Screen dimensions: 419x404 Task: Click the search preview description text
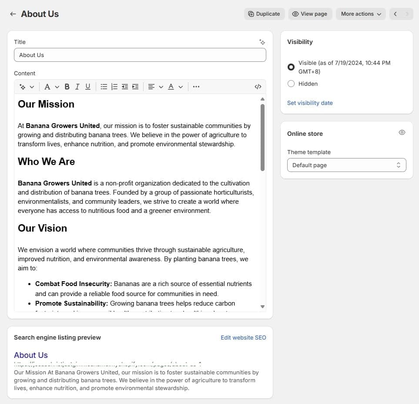[136, 380]
